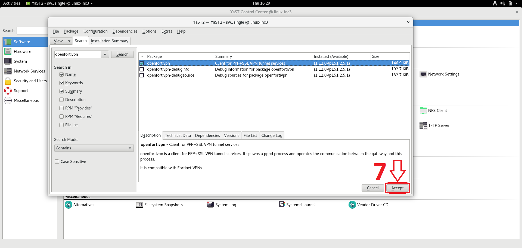The image size is (522, 248).
Task: Open the Network Settings icon
Action: (423, 74)
